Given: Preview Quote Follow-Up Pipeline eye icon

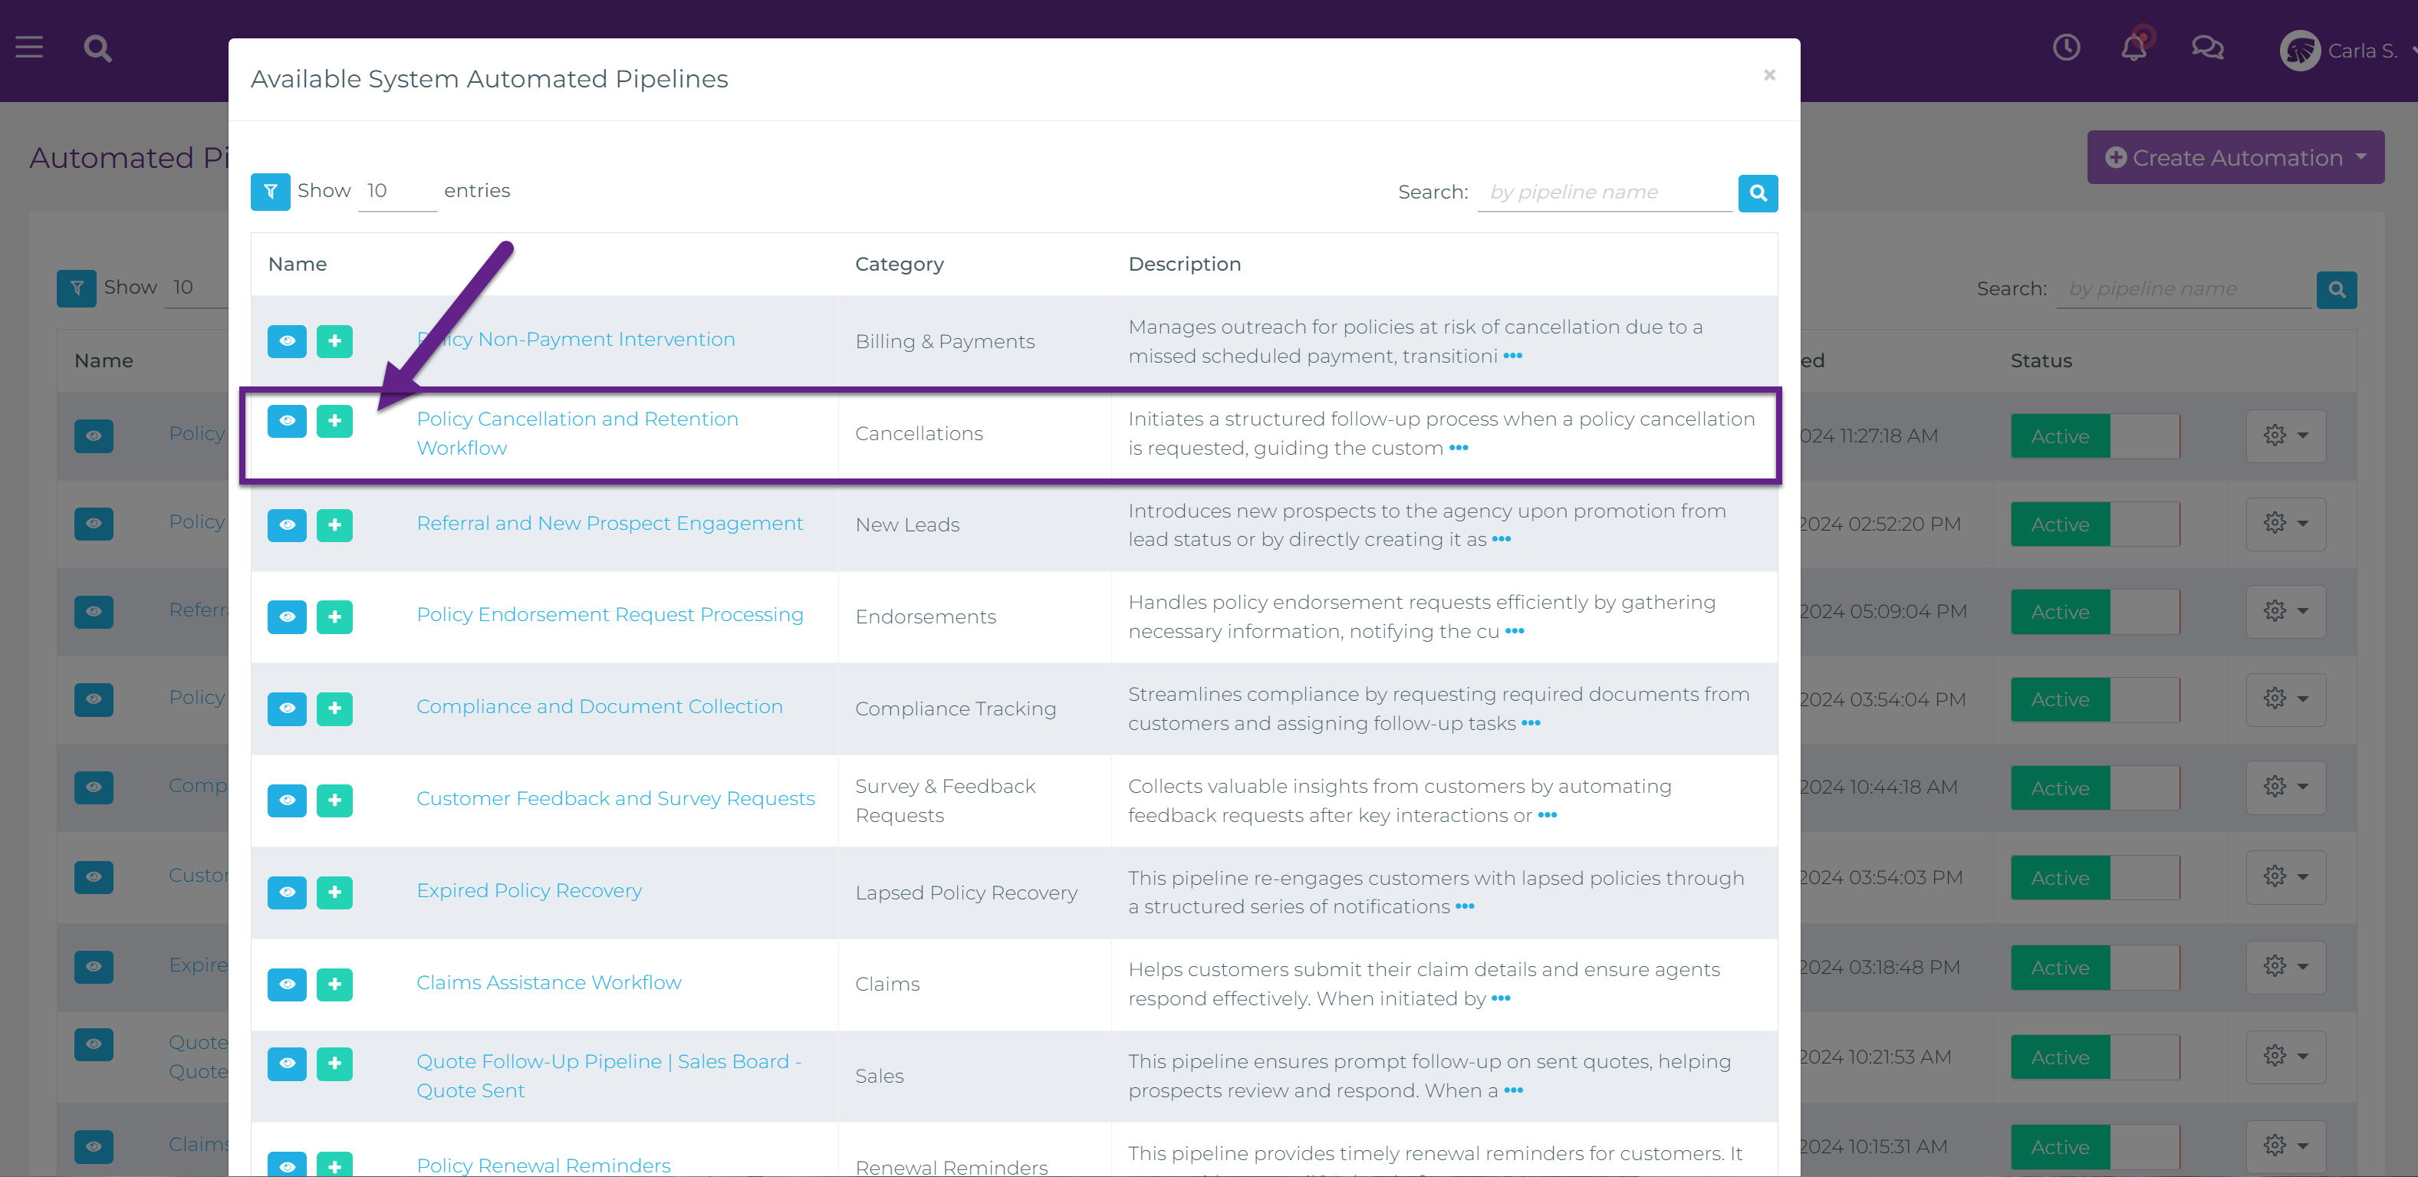Looking at the screenshot, I should pos(288,1064).
